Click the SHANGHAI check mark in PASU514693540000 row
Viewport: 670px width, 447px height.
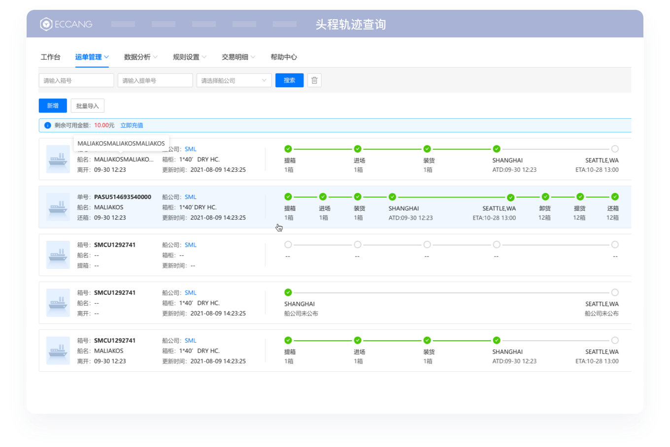point(392,197)
